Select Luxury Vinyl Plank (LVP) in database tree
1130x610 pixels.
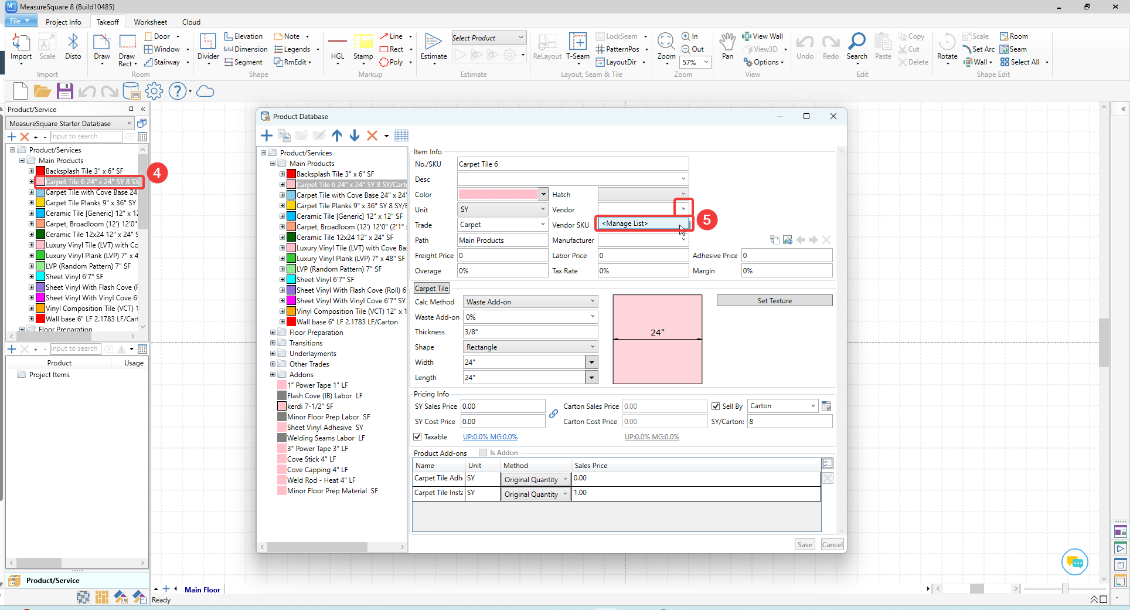(x=350, y=259)
